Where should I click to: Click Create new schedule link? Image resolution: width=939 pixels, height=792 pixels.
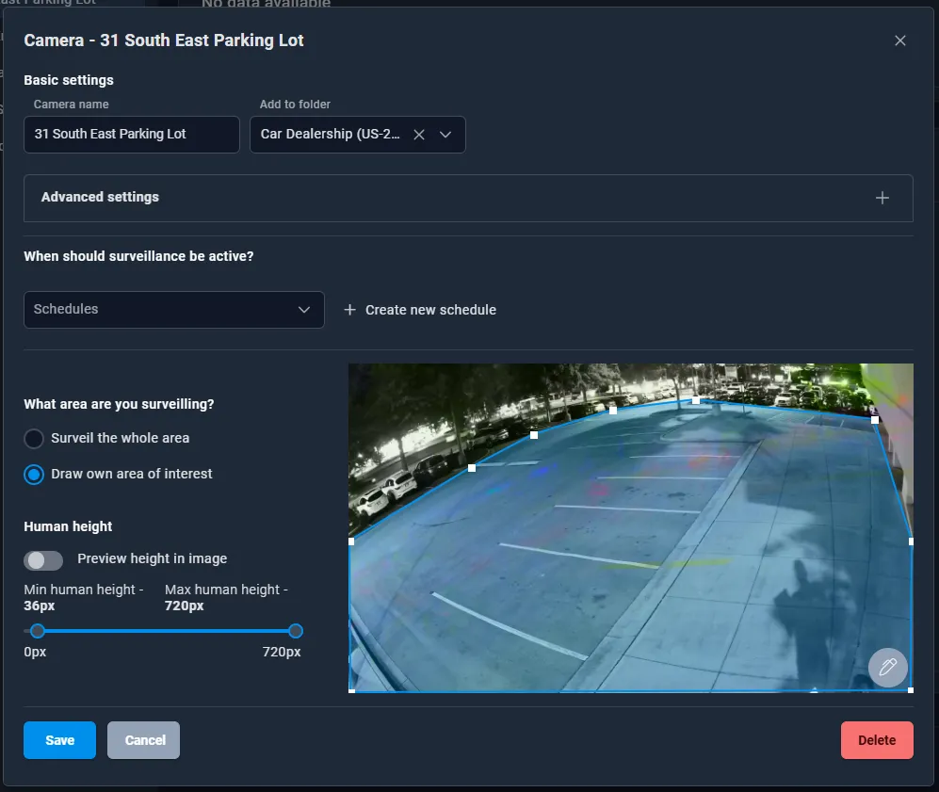tap(420, 310)
